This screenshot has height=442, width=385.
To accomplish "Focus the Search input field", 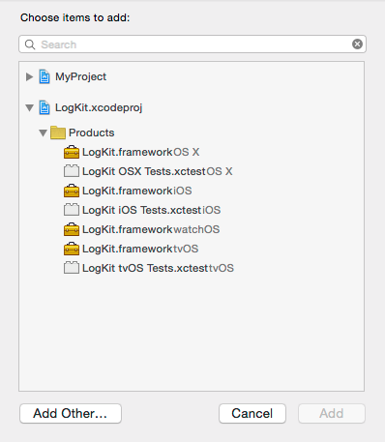I will [x=192, y=44].
